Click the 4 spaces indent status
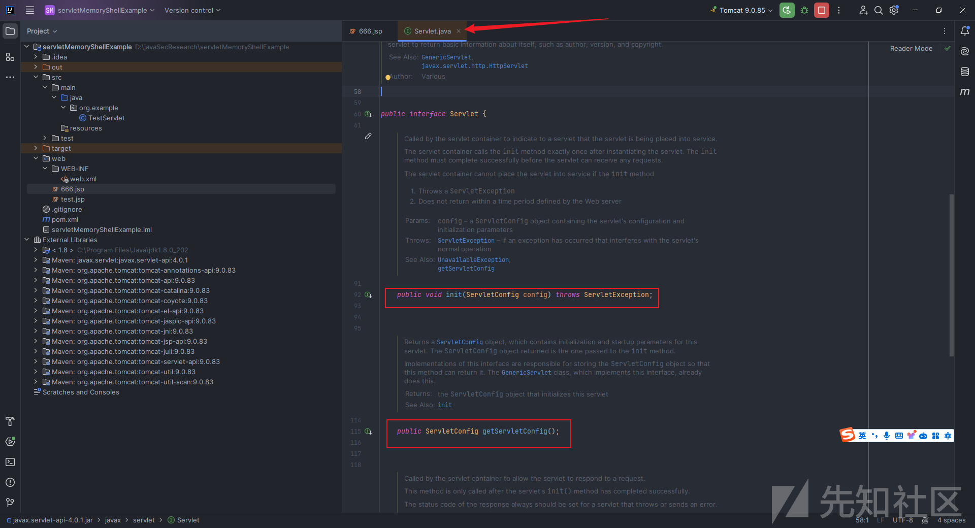 click(951, 520)
